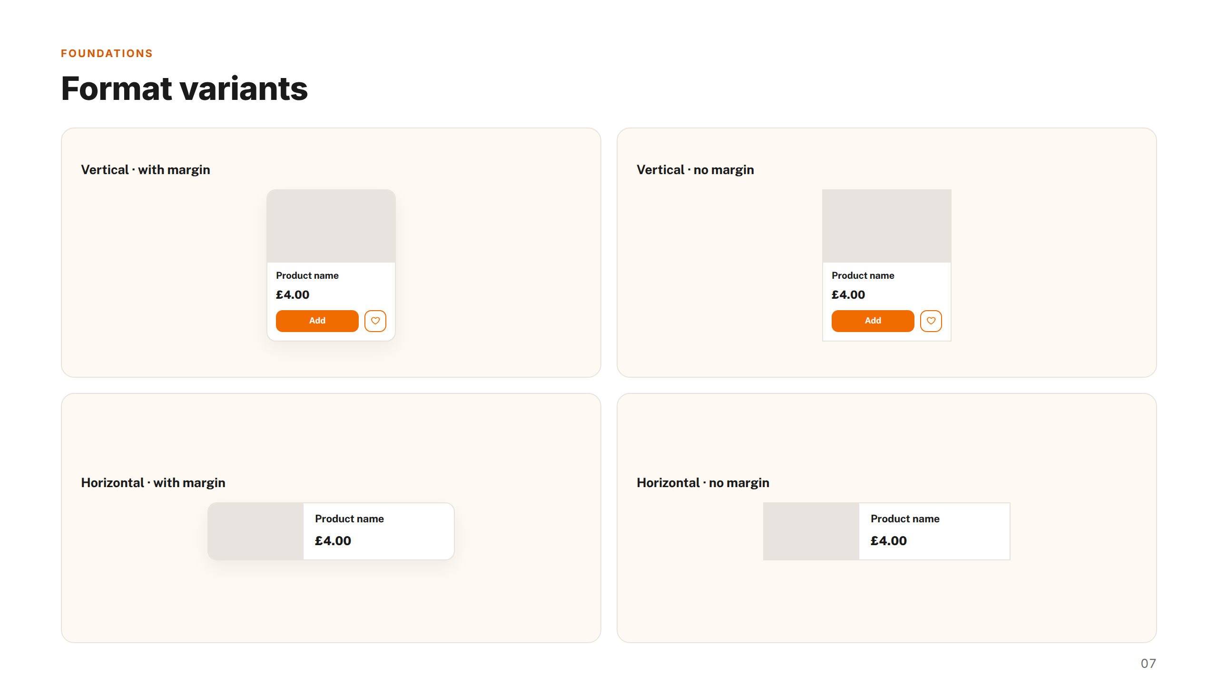Click the "Vertical · no margin" label
This screenshot has height=685, width=1218.
click(696, 170)
